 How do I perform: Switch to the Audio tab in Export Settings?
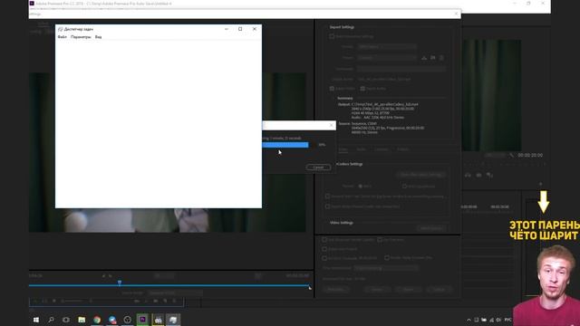coord(361,149)
